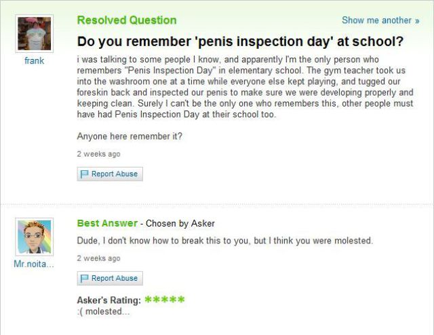Click the bold question title heading
This screenshot has width=434, height=335.
[240, 41]
